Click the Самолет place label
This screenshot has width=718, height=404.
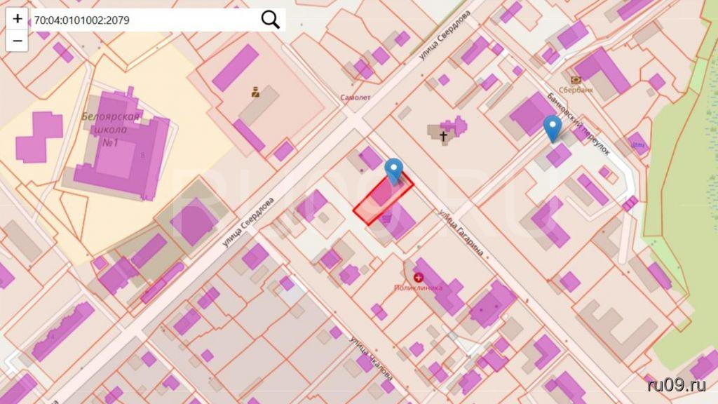click(354, 97)
